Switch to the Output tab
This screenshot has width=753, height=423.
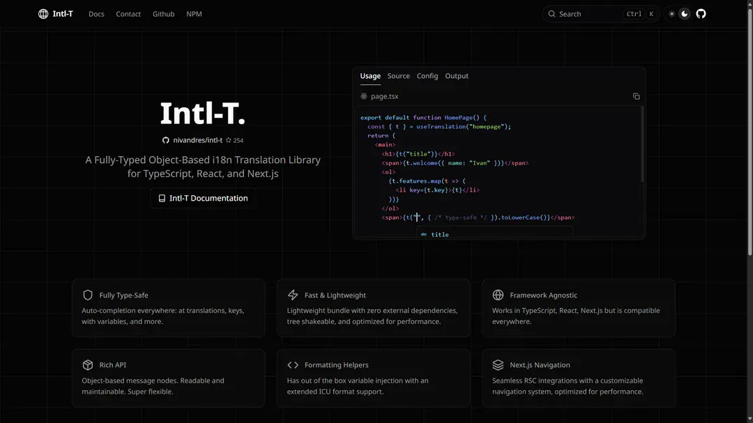pyautogui.click(x=456, y=76)
